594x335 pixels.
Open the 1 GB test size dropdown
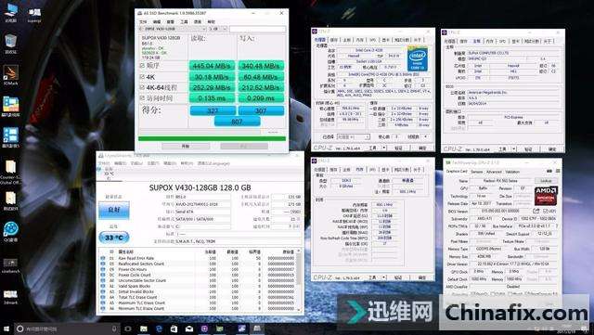(218, 29)
